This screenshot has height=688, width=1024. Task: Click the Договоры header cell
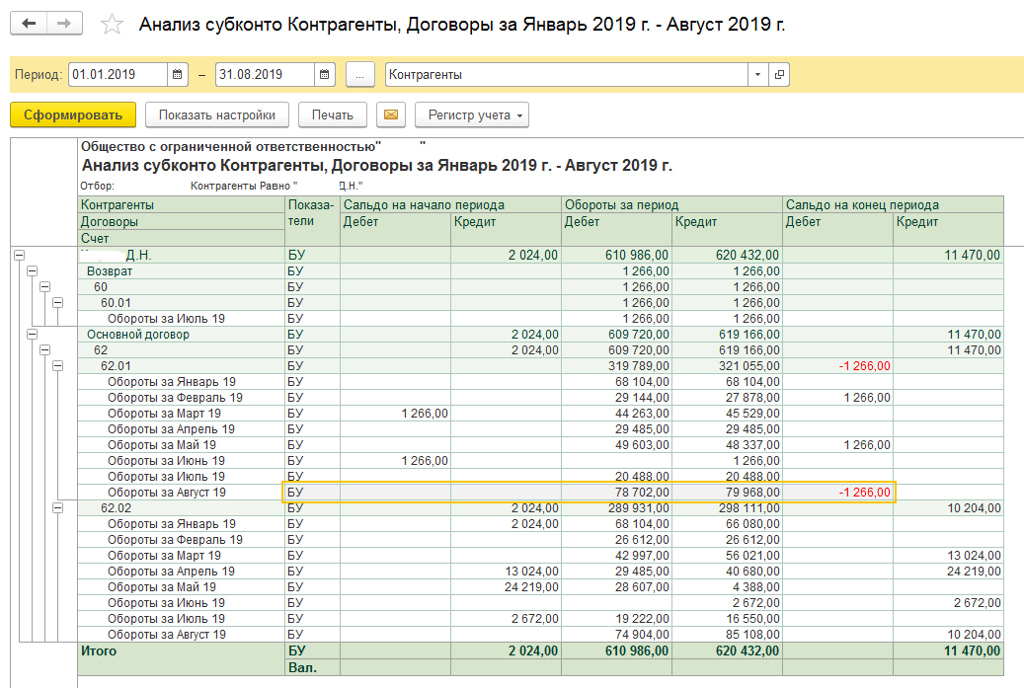tap(182, 221)
